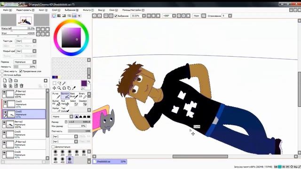Viewport: 301px width, 169px height.
Task: Choose the Баллон airbrush tool
Action: pyautogui.click(x=65, y=95)
